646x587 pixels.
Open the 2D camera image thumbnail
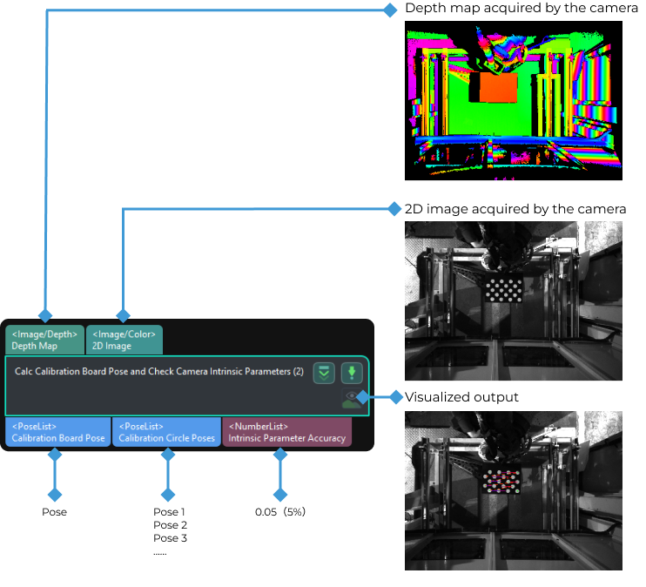point(514,301)
